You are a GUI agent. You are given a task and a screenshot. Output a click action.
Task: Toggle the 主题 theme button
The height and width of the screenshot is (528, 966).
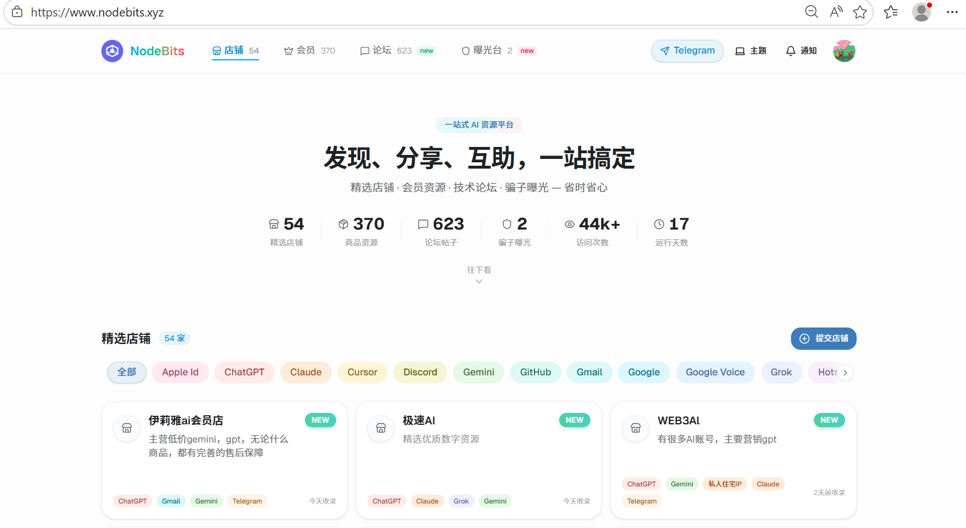(751, 51)
